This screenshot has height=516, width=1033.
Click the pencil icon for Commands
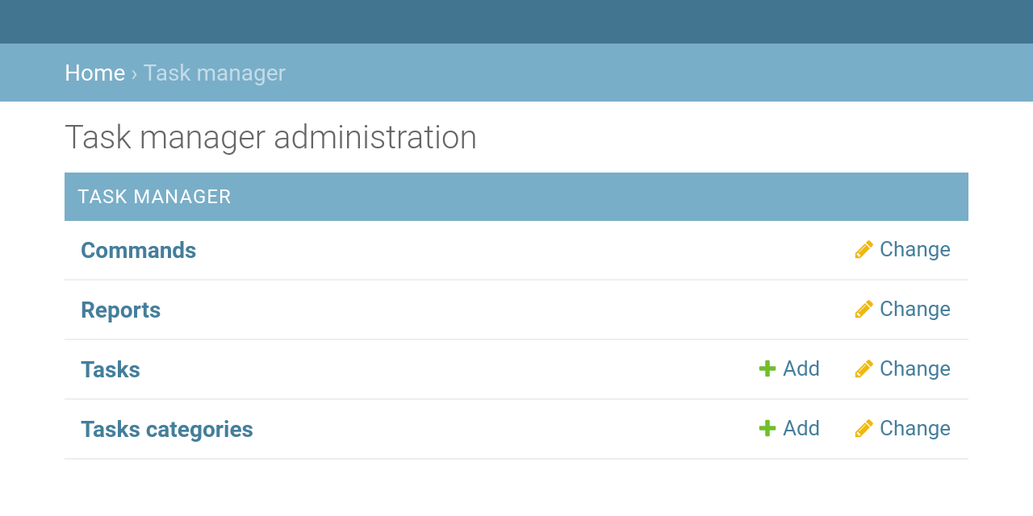pyautogui.click(x=864, y=250)
